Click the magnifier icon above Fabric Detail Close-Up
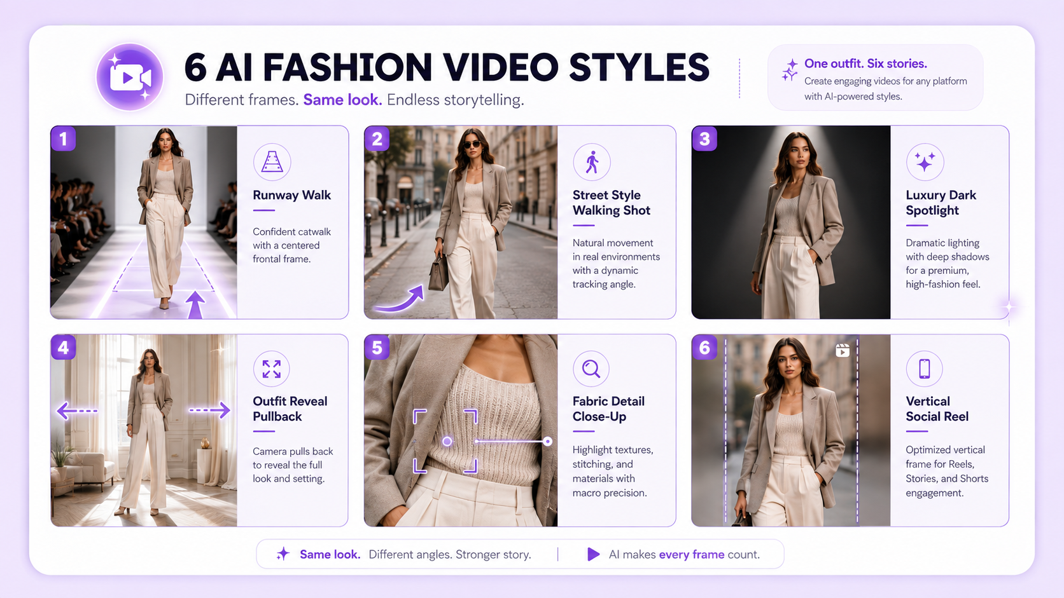Viewport: 1064px width, 598px height. 591,369
